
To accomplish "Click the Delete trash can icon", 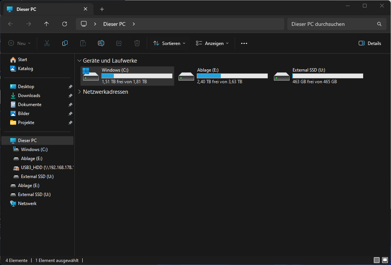I will click(137, 43).
